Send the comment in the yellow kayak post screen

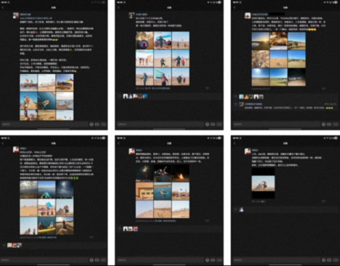point(104,260)
